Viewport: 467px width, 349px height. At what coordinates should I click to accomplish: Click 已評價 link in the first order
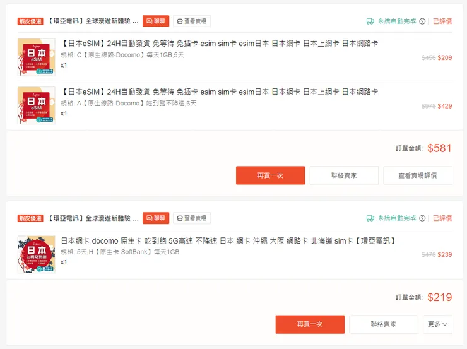click(x=442, y=21)
